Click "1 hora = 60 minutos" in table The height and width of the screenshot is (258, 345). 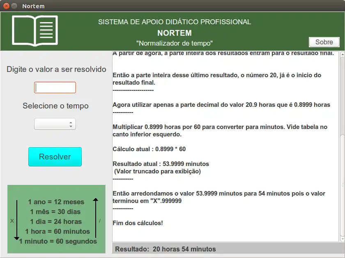57,232
